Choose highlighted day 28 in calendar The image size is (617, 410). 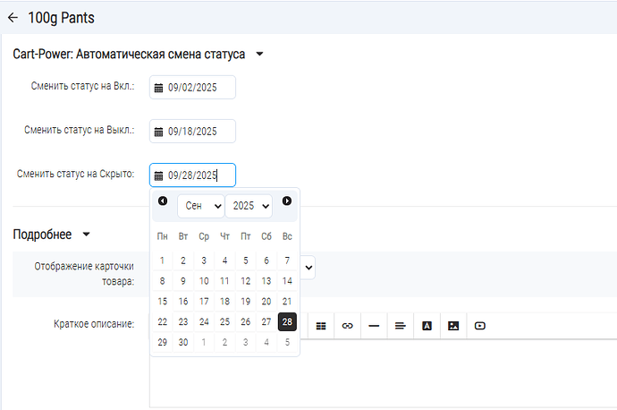(287, 322)
